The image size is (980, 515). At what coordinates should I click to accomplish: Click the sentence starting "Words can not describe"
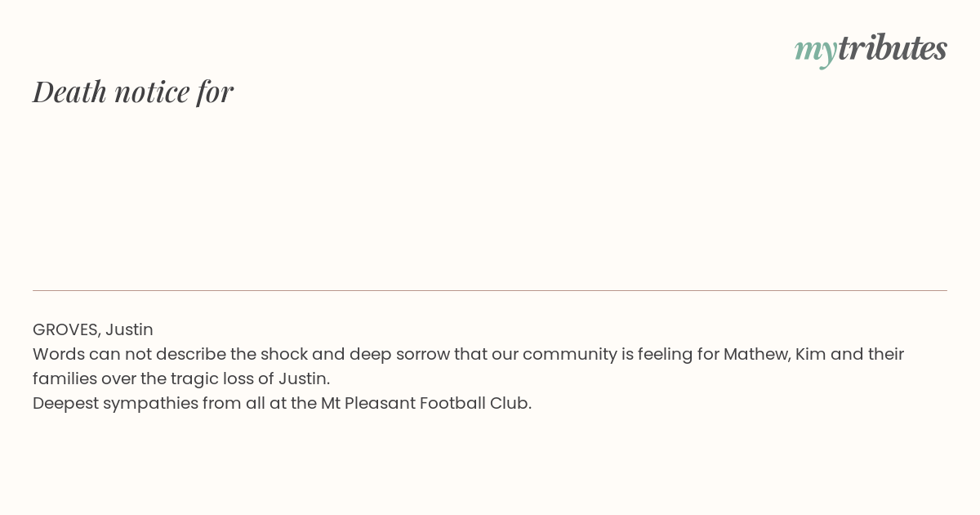[x=468, y=366]
